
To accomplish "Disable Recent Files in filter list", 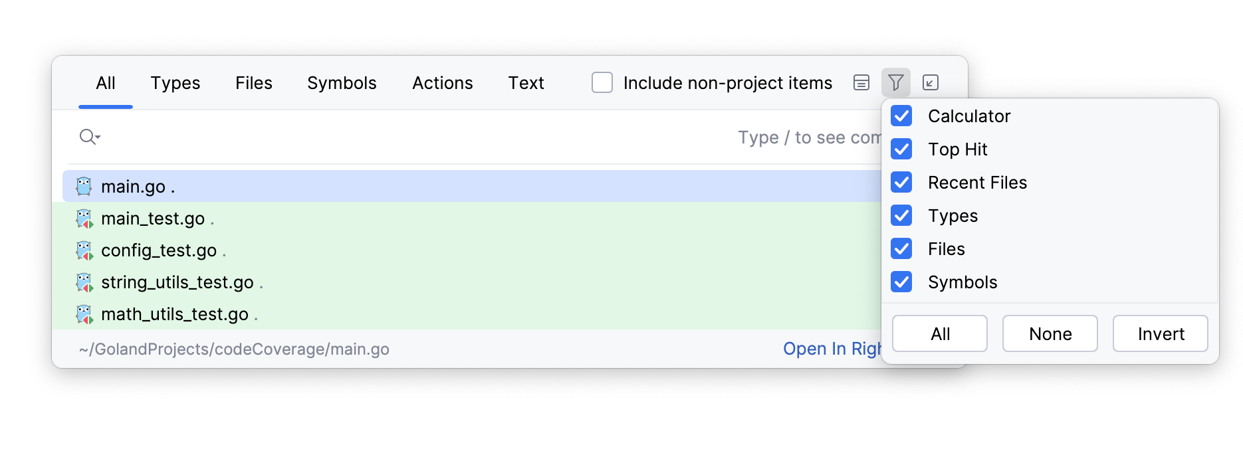I will coord(901,182).
